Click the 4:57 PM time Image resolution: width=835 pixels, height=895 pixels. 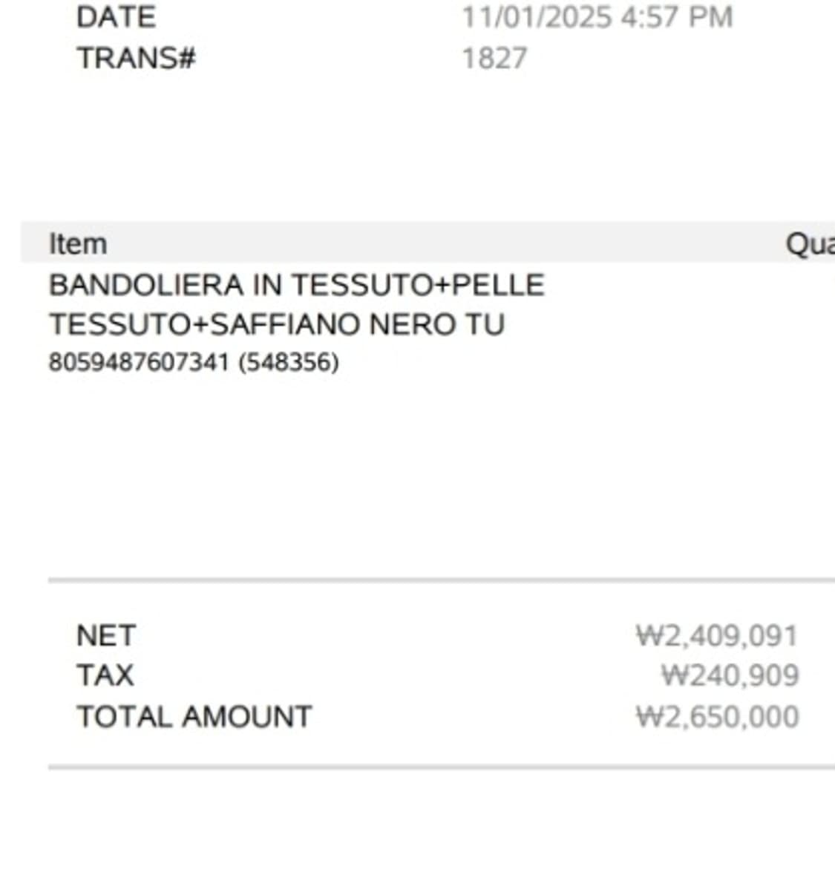[x=676, y=17]
